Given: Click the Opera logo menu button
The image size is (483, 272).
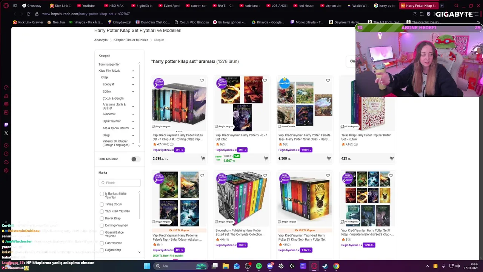Looking at the screenshot, I should 6,6.
